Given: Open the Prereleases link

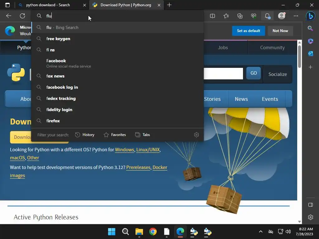Looking at the screenshot, I should pos(138,167).
